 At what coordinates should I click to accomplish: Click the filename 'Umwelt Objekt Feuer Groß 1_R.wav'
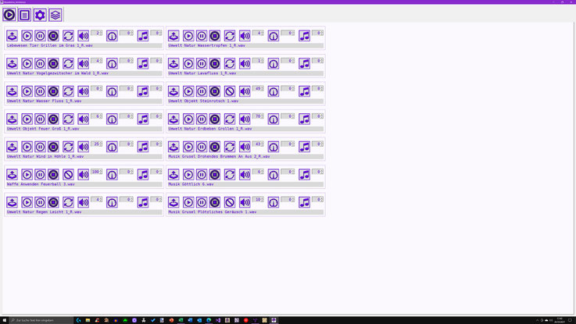tap(43, 129)
